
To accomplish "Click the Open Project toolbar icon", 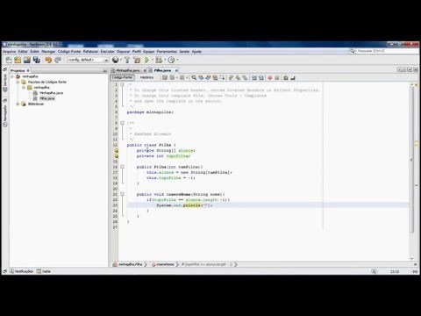I will click(27, 60).
